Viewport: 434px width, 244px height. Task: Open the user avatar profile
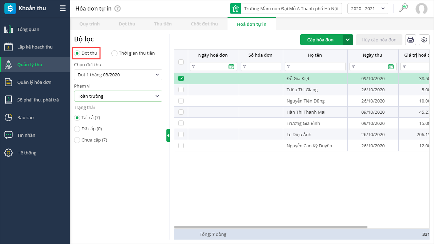click(x=421, y=9)
